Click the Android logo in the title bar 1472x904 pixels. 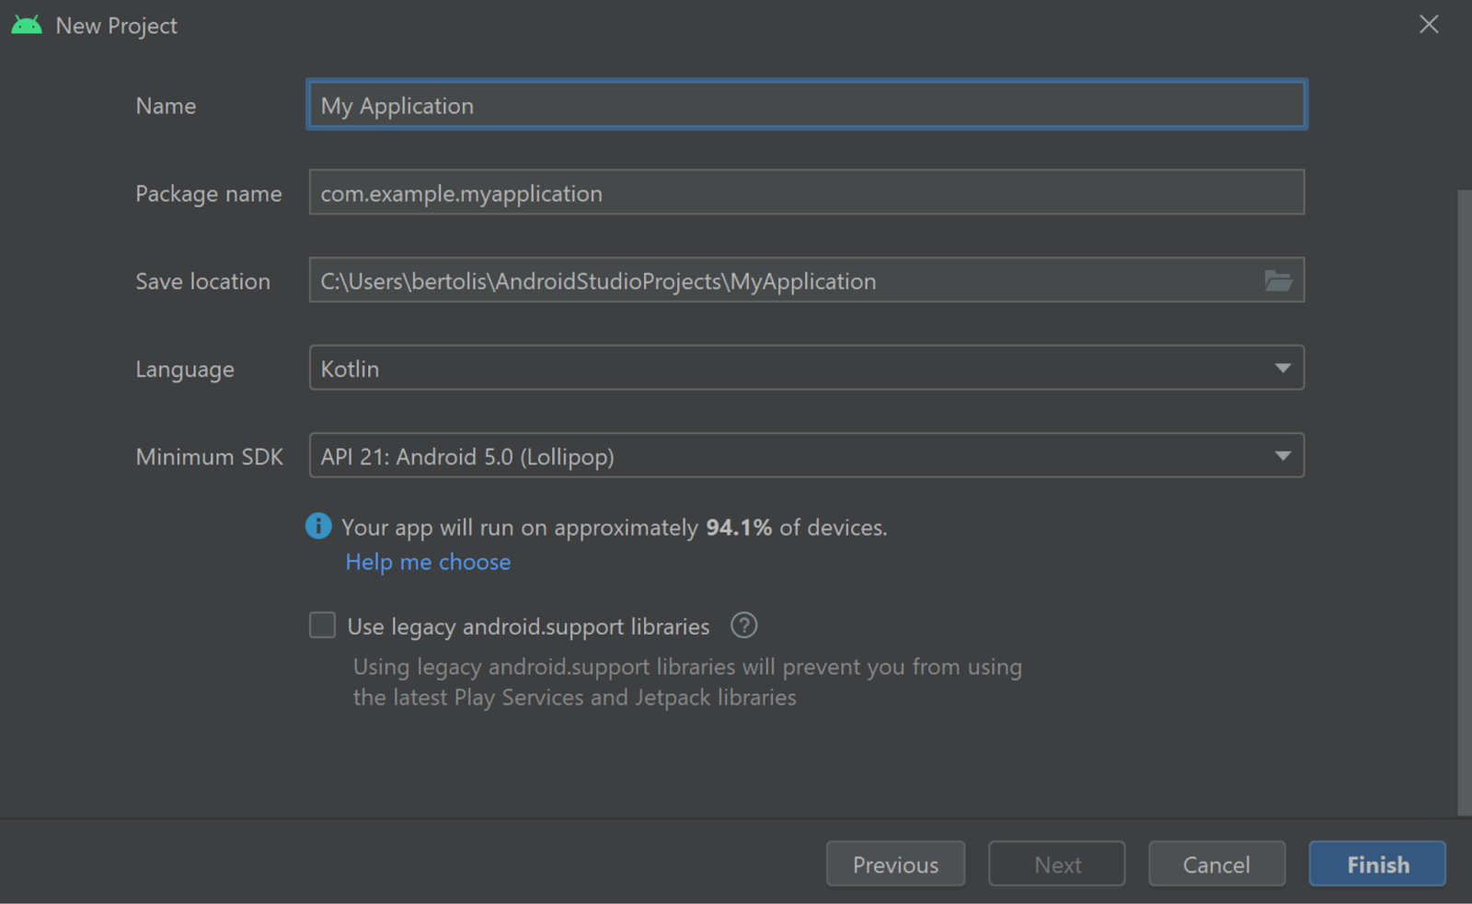27,25
